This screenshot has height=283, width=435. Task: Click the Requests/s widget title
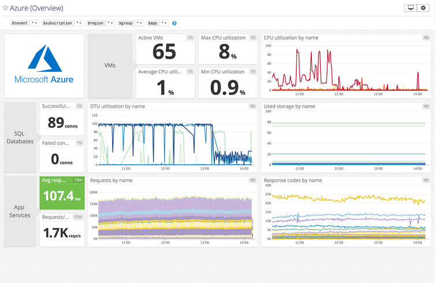[x=55, y=217]
